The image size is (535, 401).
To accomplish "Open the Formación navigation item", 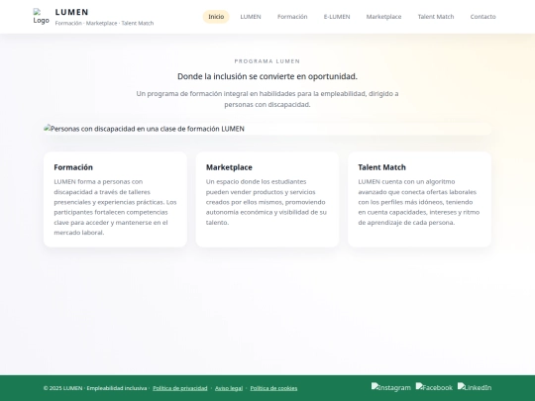I will tap(292, 17).
